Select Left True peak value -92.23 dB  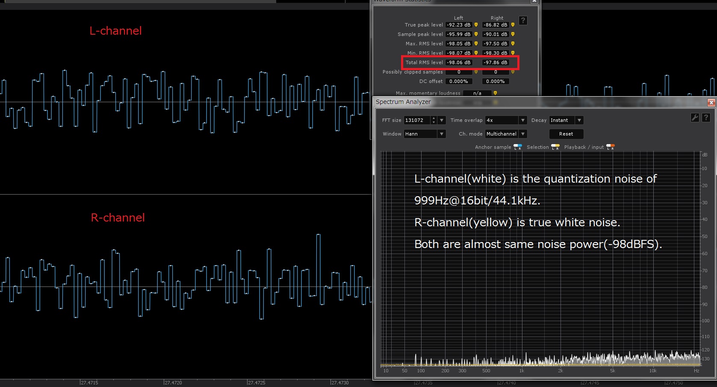pos(459,25)
